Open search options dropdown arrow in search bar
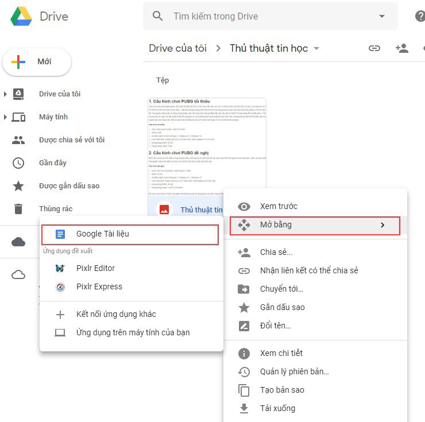Image resolution: width=425 pixels, height=422 pixels. pos(382,16)
